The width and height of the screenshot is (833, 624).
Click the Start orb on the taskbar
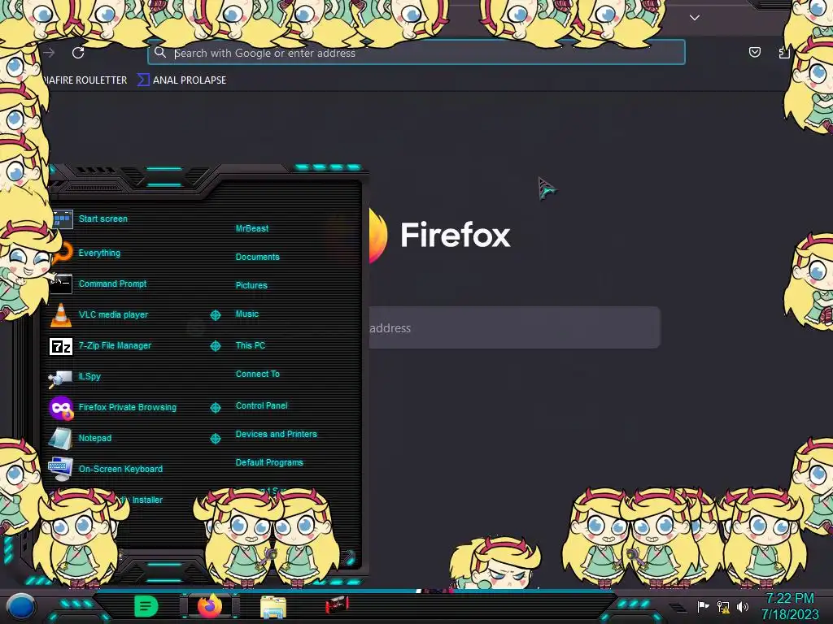click(20, 606)
